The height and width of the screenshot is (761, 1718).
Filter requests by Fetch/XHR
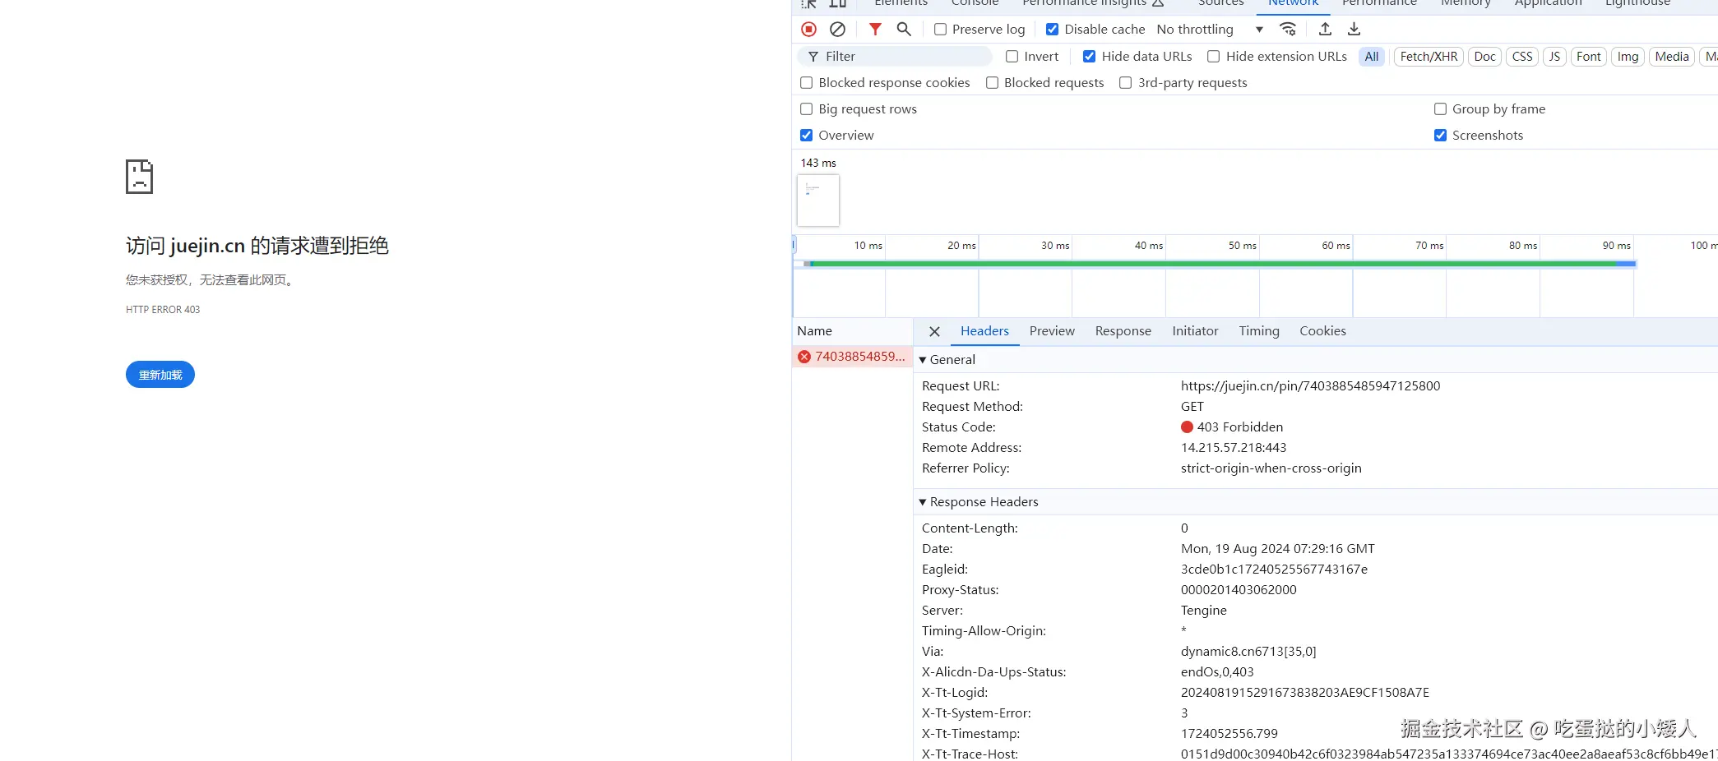[1429, 57]
